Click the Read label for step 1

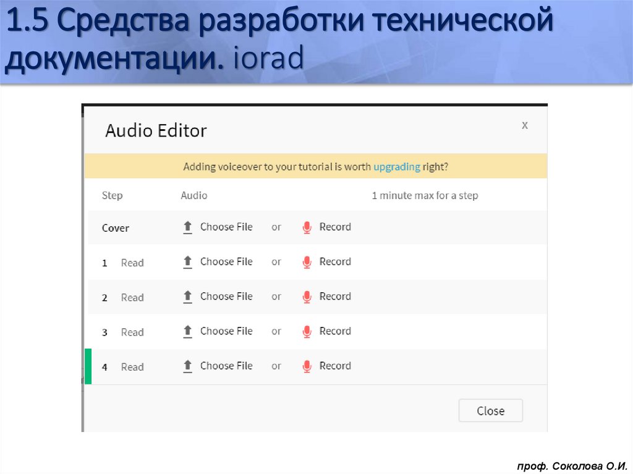click(x=132, y=262)
